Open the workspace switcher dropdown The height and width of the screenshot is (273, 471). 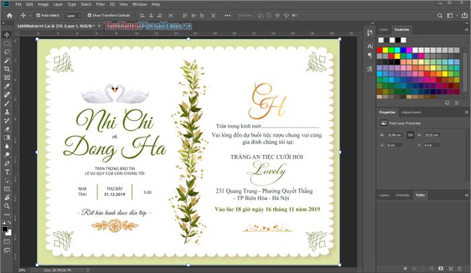[x=451, y=14]
